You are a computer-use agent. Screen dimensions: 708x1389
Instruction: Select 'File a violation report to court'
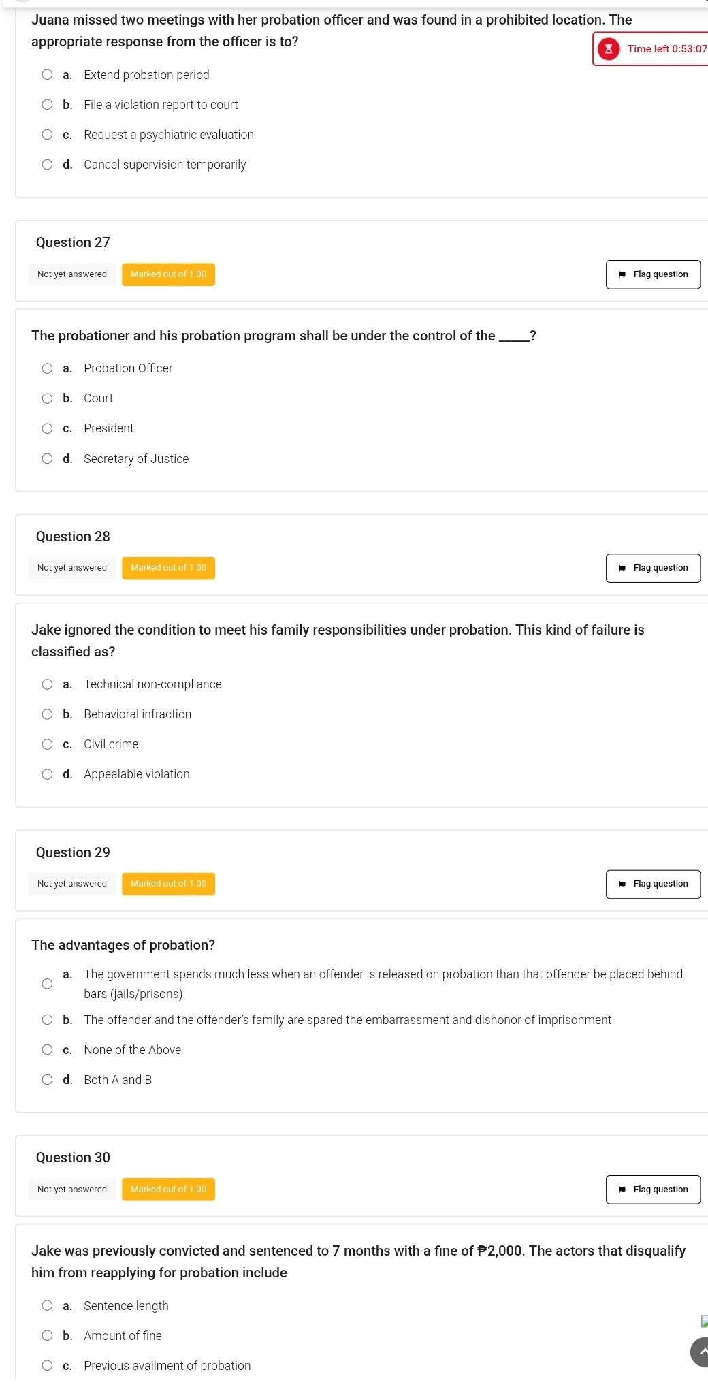47,105
